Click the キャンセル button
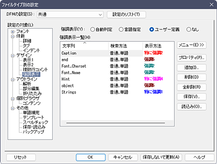Viewport: 217px width, 164px height. tap(123, 157)
